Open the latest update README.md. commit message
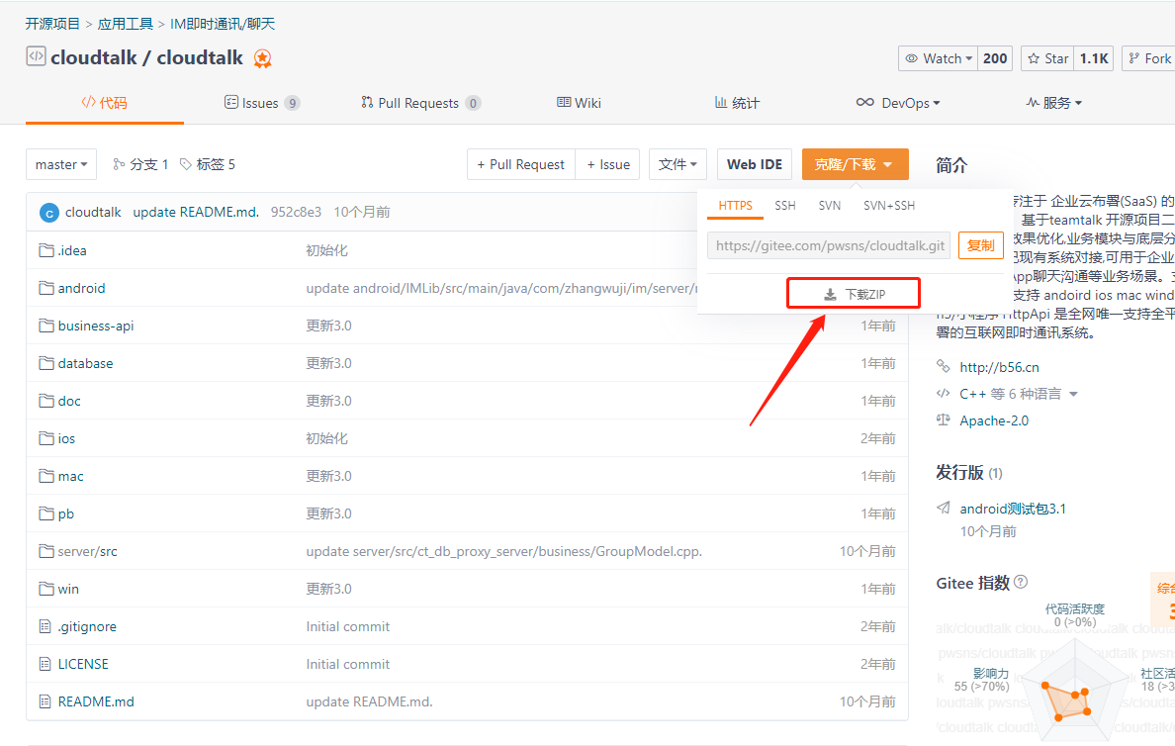 click(x=196, y=212)
